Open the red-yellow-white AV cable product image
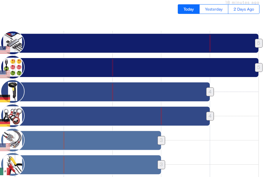 coord(13,164)
